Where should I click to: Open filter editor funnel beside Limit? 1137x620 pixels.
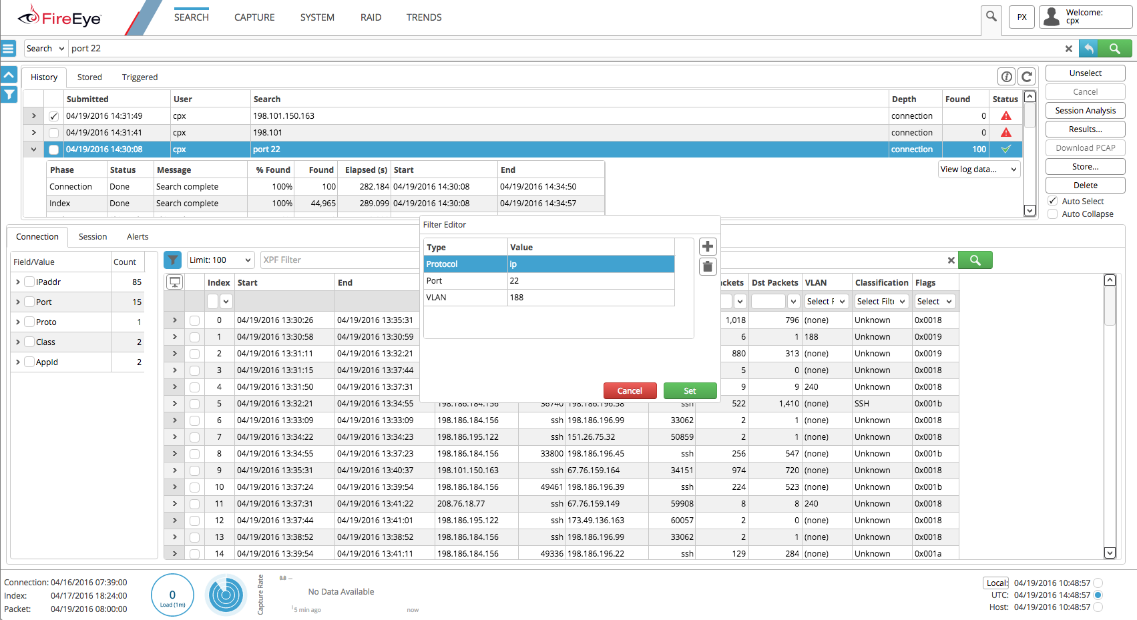tap(173, 260)
